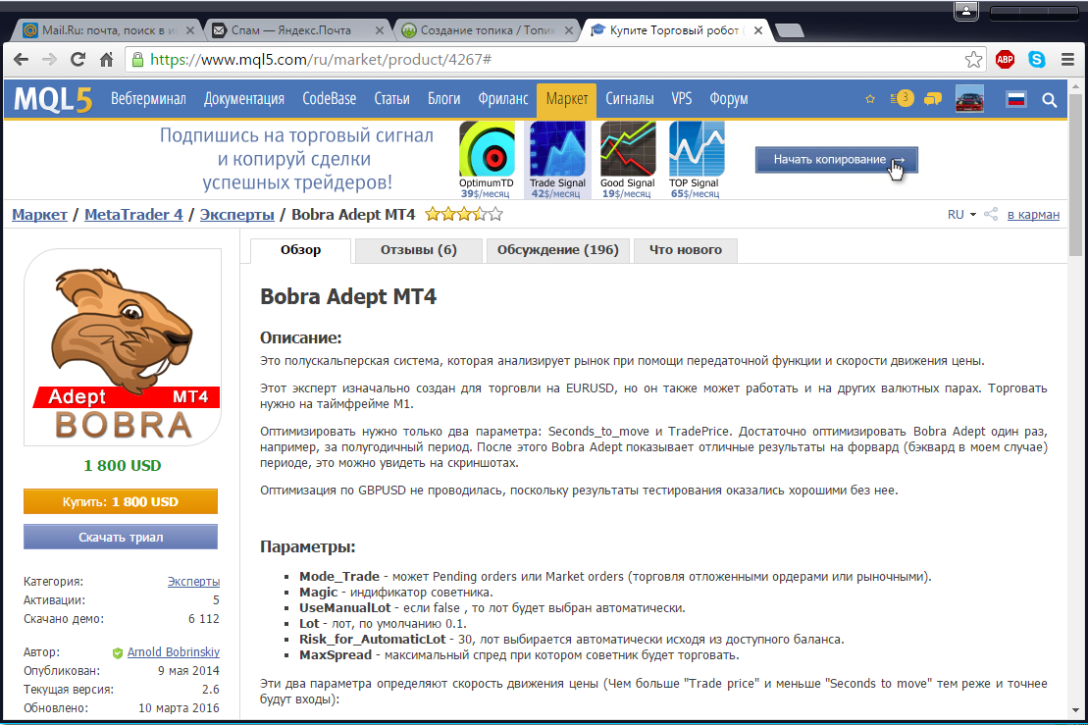Open the Adblock Plus extension icon

coord(1005,60)
